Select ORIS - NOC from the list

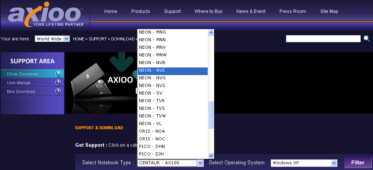coord(173,139)
